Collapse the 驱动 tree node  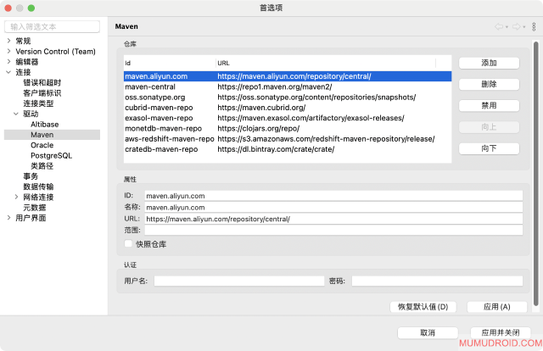click(16, 114)
